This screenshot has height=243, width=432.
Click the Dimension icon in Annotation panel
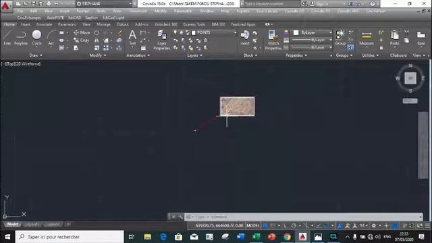143,32
